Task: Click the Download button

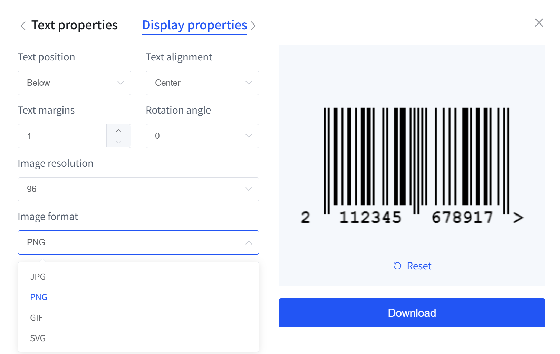Action: 412,313
